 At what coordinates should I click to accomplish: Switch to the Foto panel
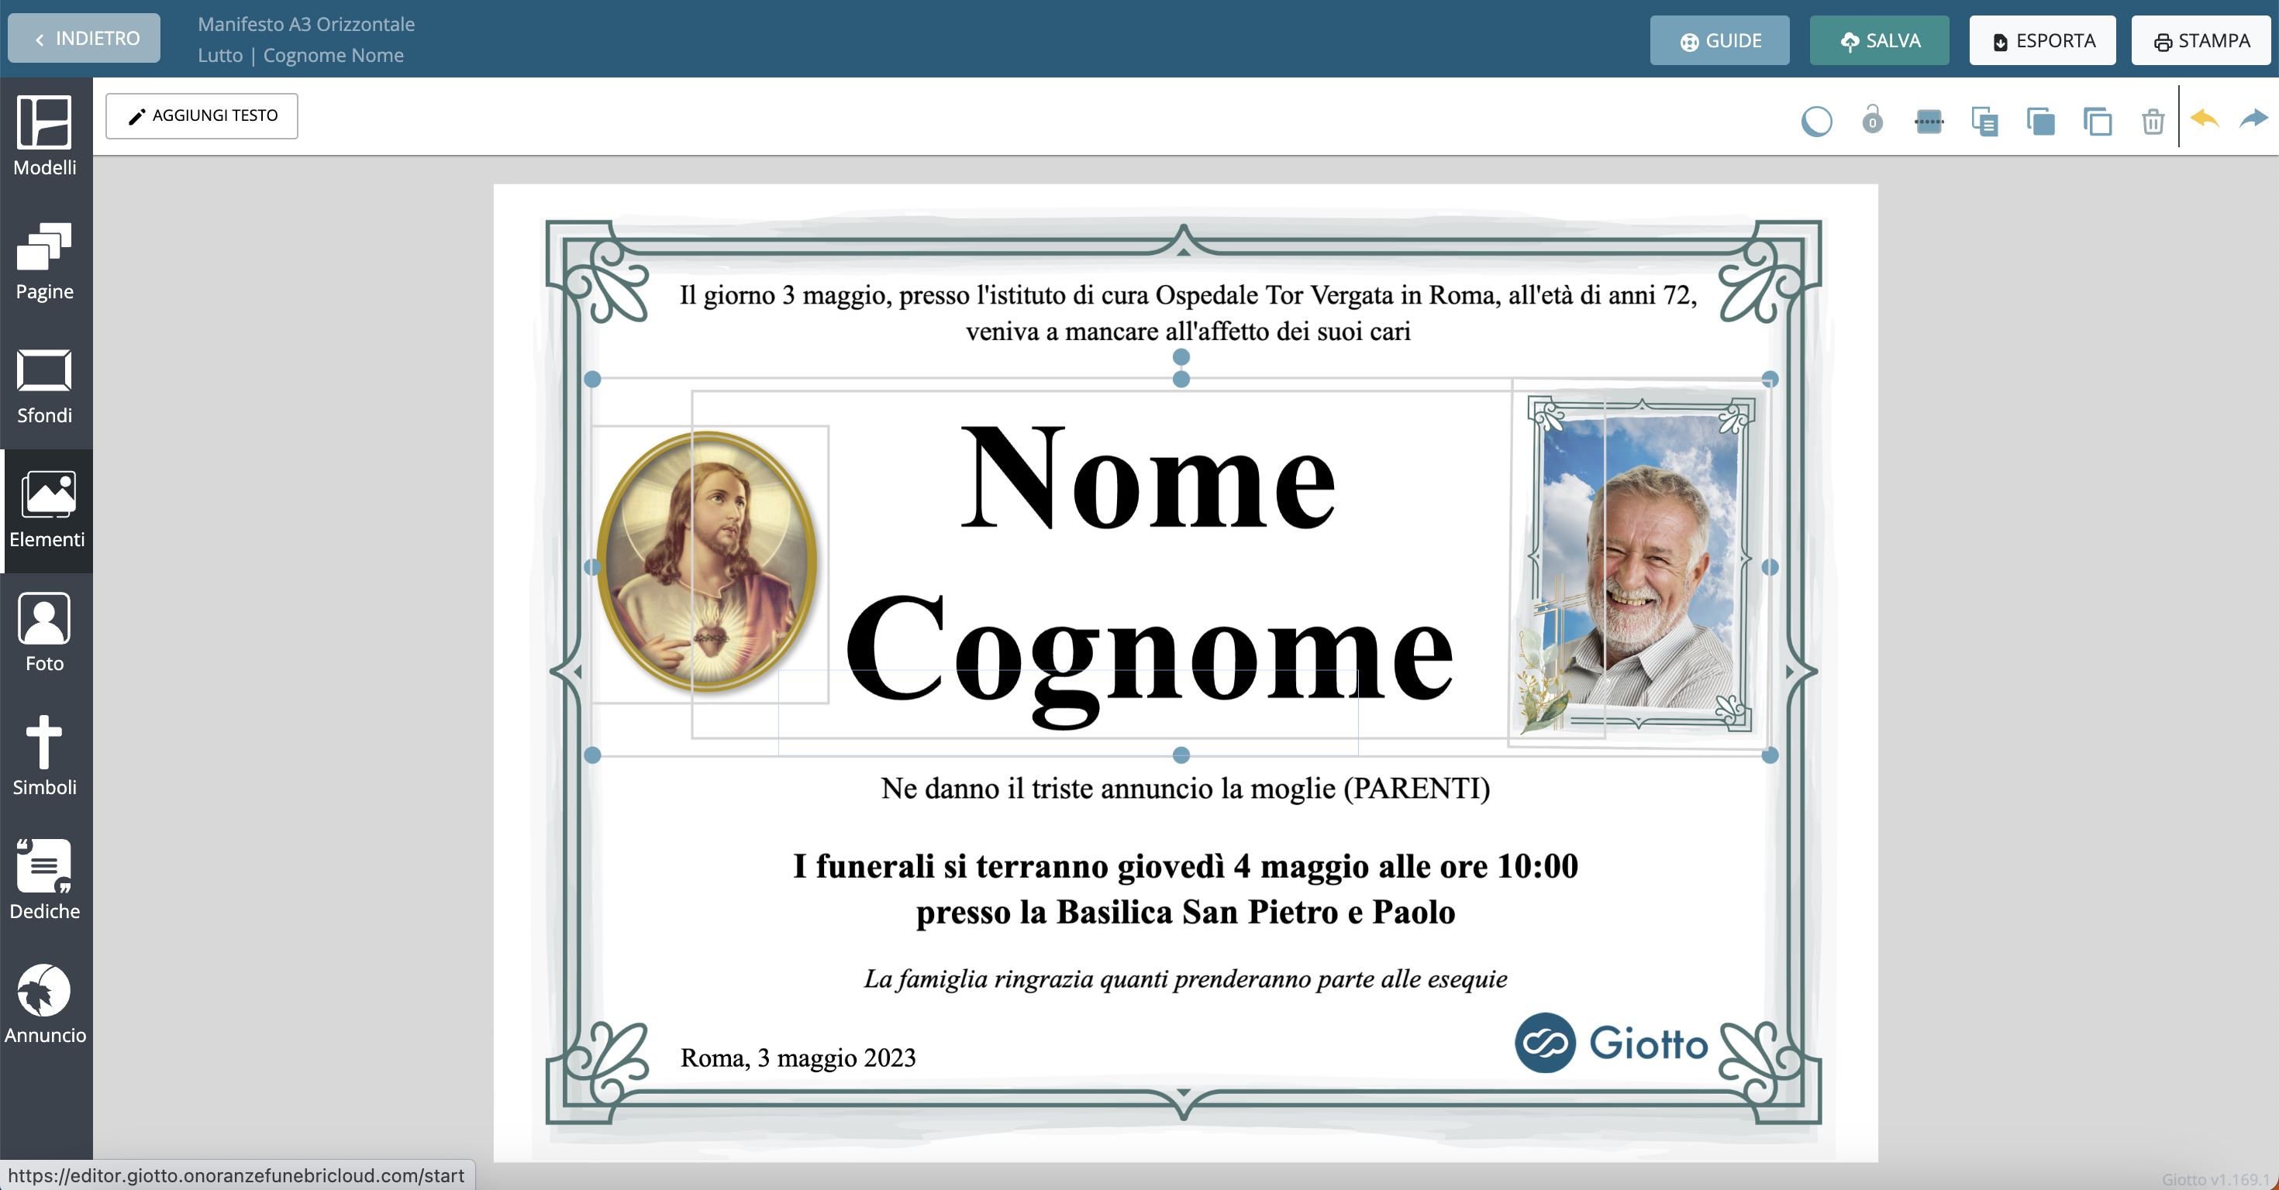coord(44,631)
